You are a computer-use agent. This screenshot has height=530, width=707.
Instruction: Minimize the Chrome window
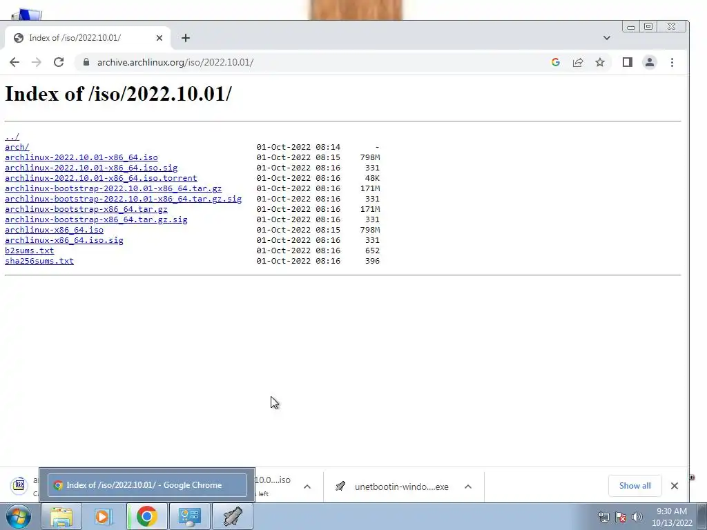(631, 27)
